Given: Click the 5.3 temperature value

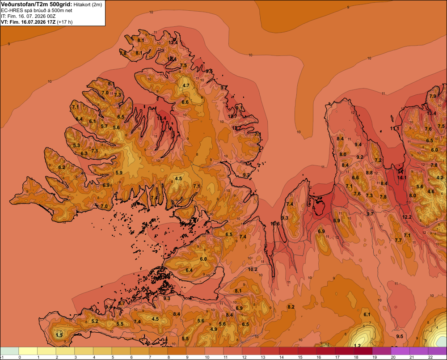Looking at the screenshot, I should coord(76,145).
